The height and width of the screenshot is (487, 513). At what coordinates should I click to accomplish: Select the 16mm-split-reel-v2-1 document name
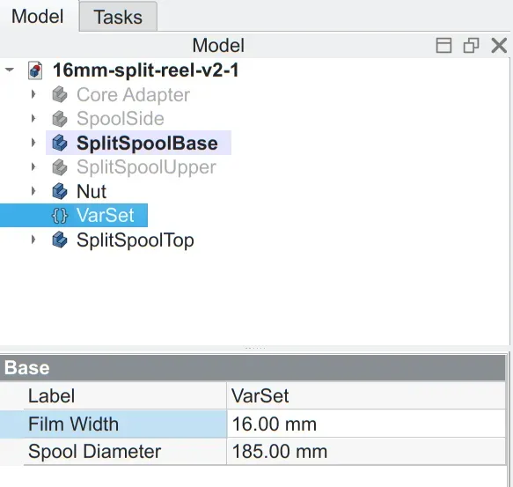point(146,70)
